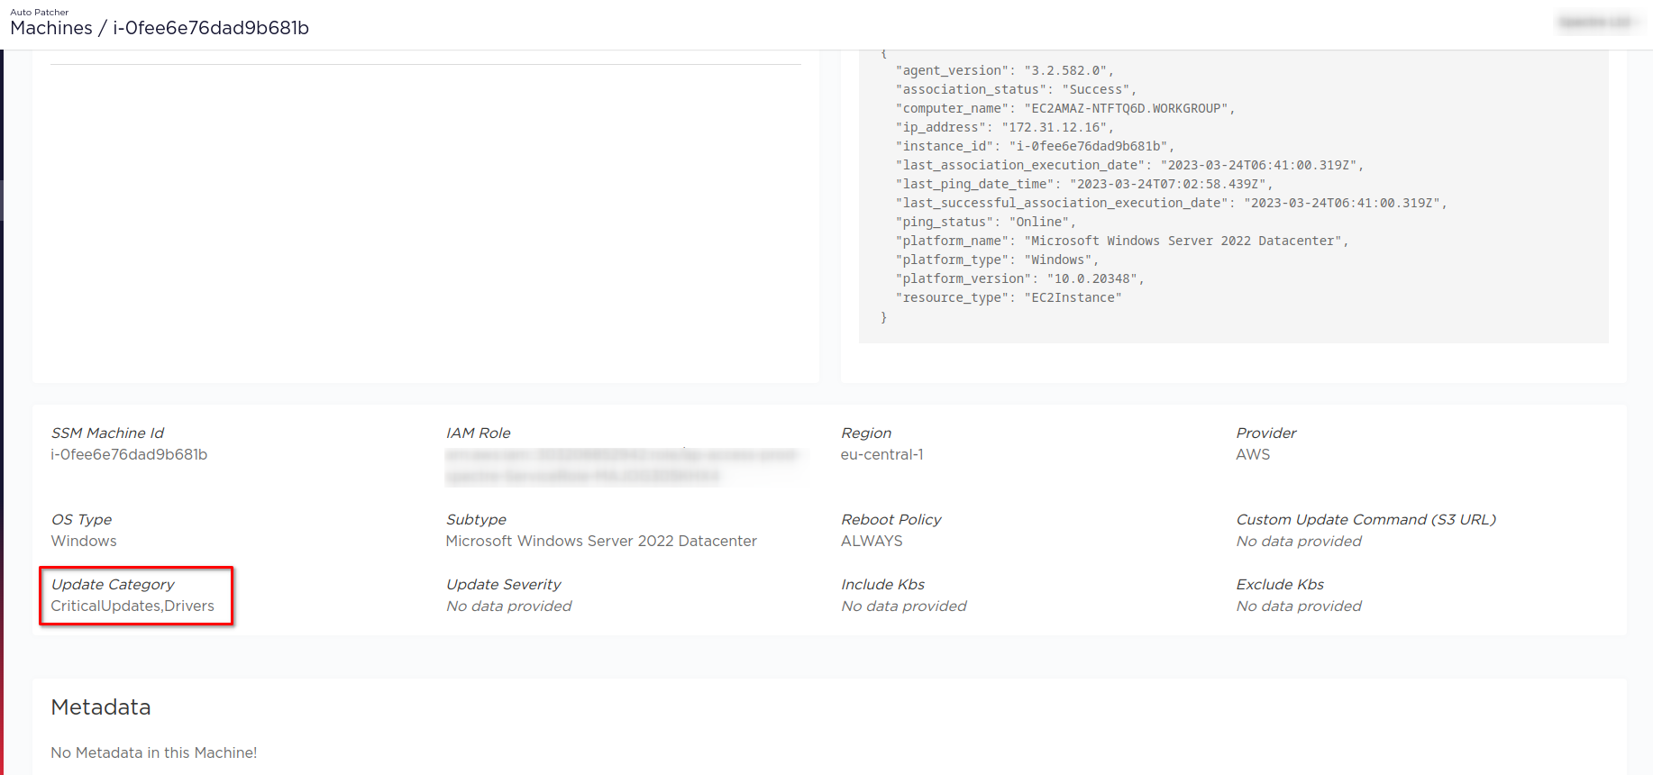Click the Exclude Kbs label

point(1280,584)
